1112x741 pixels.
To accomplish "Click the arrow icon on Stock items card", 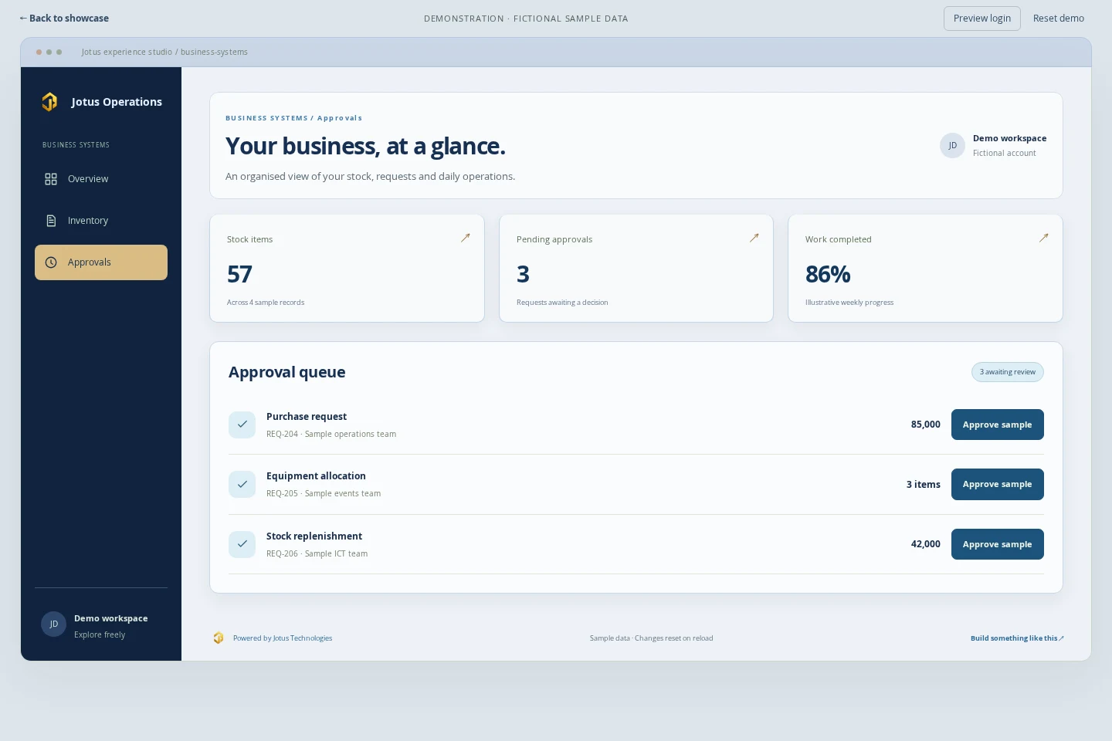I will [465, 239].
